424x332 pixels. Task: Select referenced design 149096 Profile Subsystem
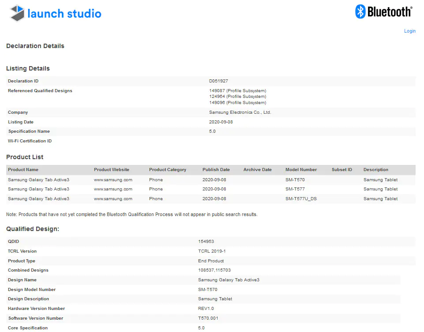point(237,103)
